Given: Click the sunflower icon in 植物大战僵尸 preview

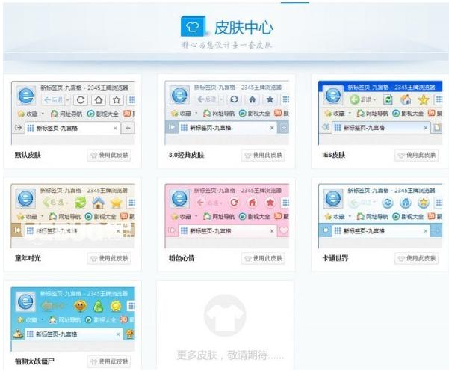Looking at the screenshot, I should pos(81,306).
